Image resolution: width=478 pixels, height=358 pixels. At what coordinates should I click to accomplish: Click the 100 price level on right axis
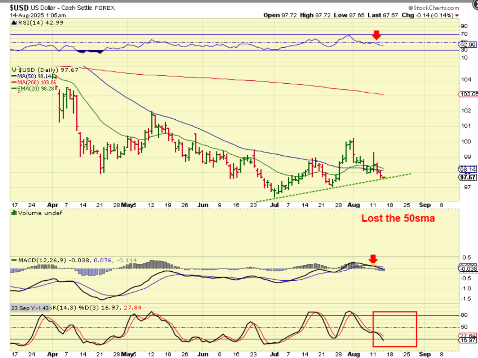(466, 141)
